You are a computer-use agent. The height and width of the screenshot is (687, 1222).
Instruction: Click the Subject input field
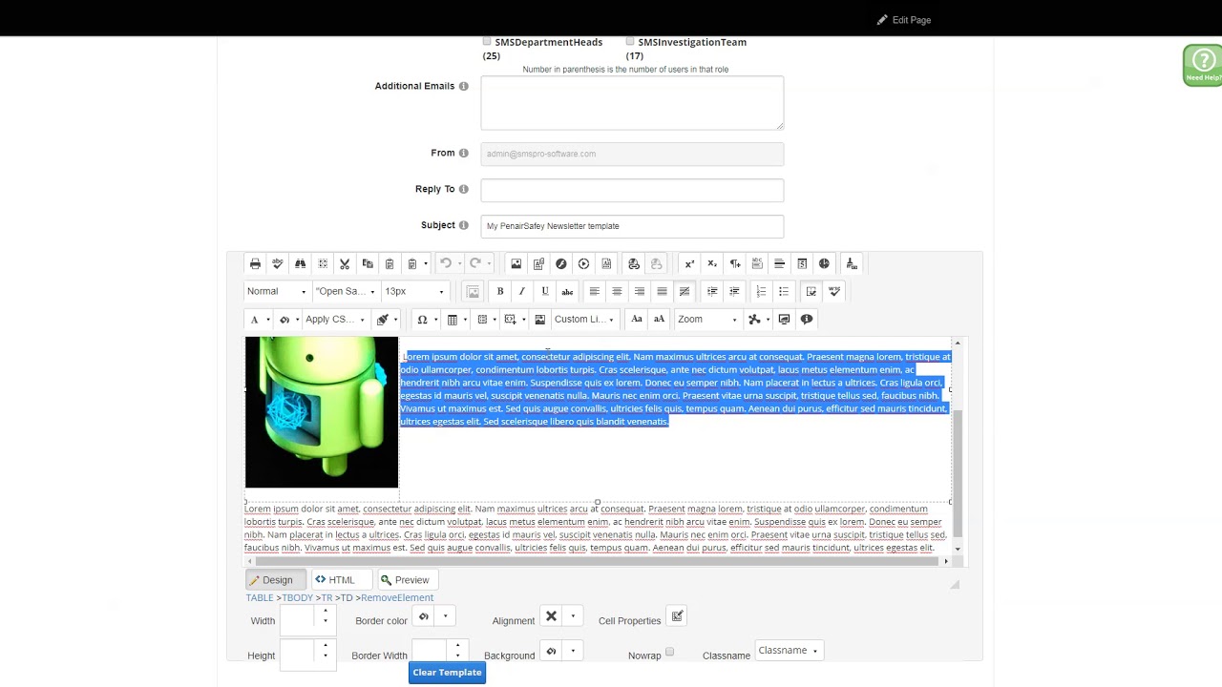point(632,226)
